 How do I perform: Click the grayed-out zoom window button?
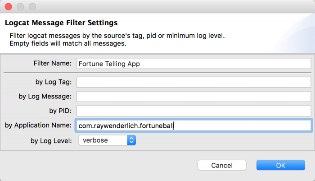pos(32,7)
